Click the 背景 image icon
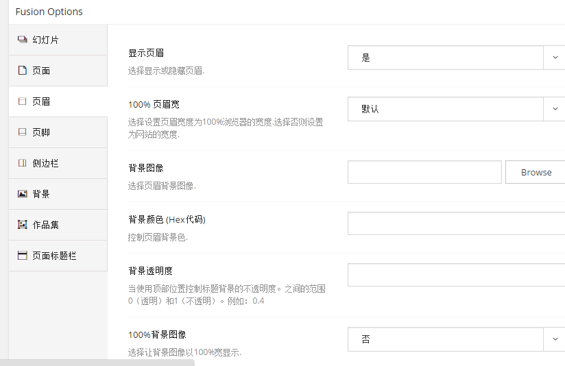Screen dimensions: 565x366 click(22, 194)
